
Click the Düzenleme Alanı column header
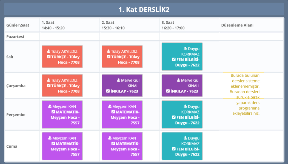coord(237,25)
